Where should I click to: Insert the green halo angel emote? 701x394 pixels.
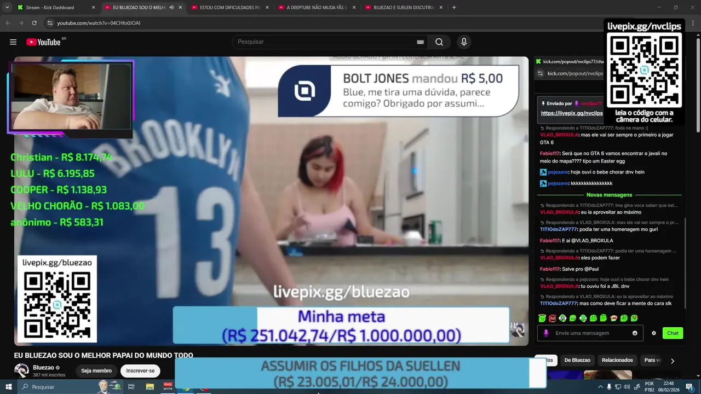pyautogui.click(x=542, y=318)
